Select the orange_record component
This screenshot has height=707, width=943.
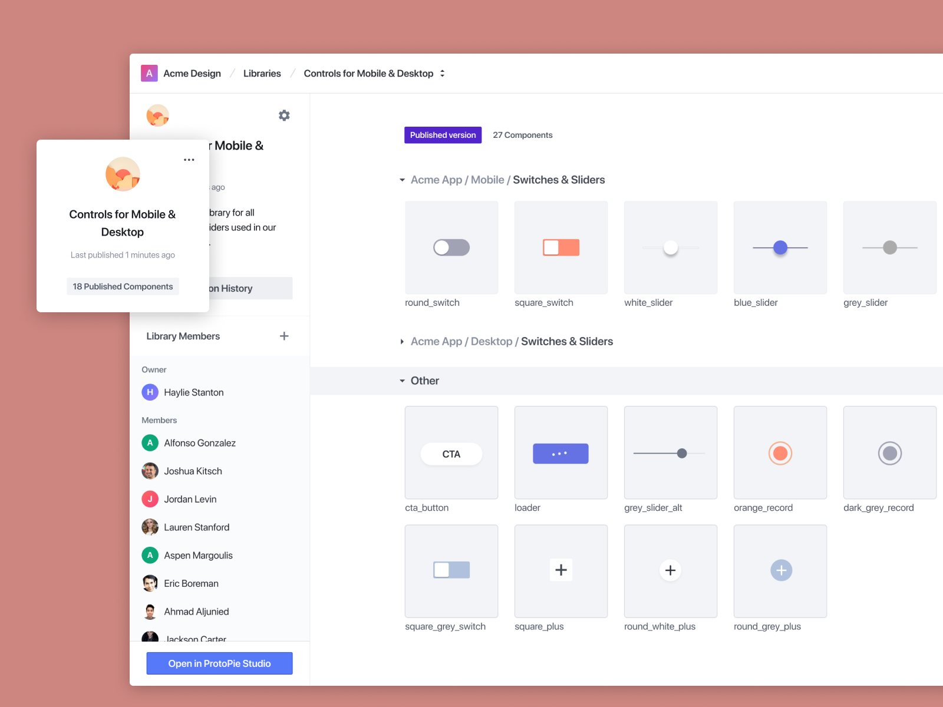coord(780,452)
